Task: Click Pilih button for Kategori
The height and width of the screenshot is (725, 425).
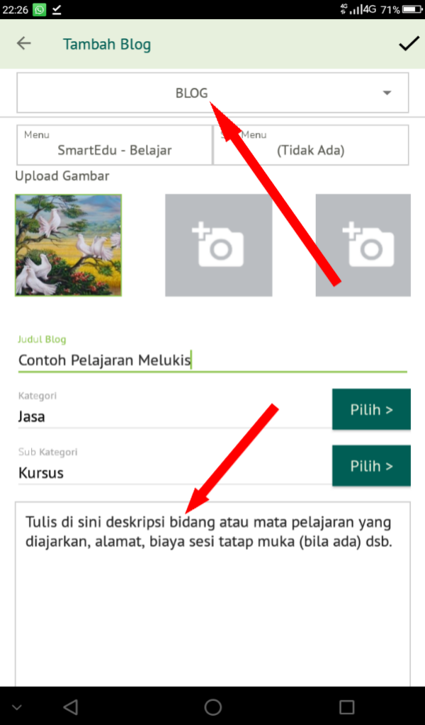Action: pyautogui.click(x=371, y=409)
